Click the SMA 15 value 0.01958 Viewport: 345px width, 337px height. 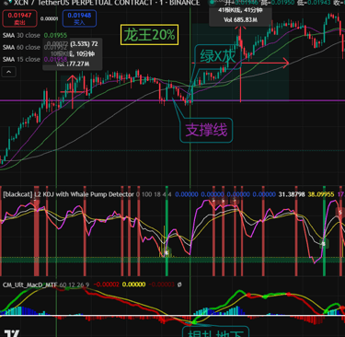55,59
